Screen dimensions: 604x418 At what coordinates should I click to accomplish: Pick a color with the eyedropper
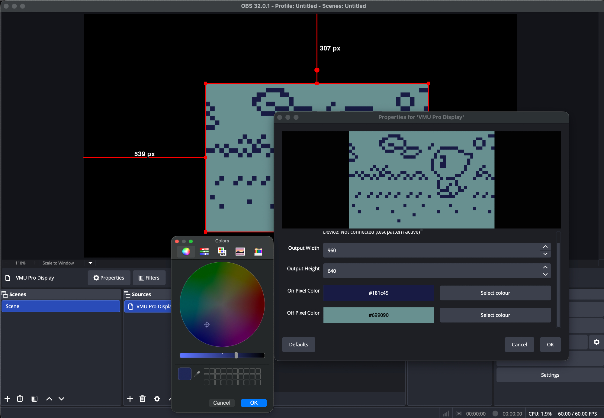(197, 374)
